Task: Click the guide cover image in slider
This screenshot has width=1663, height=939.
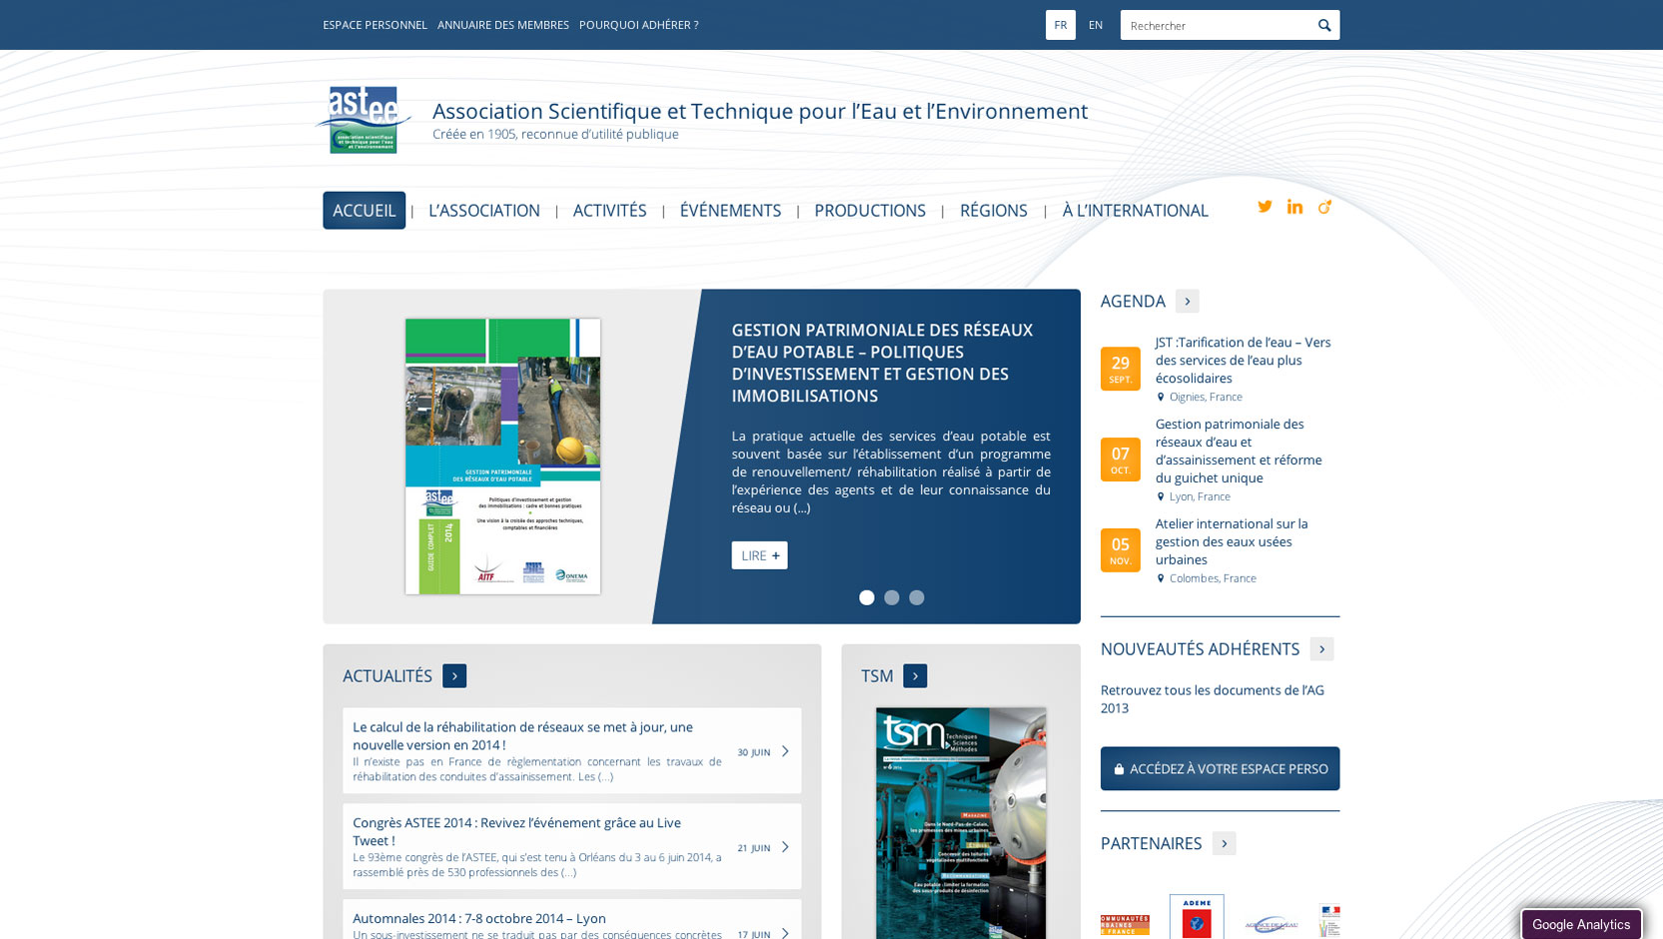Action: 503,457
